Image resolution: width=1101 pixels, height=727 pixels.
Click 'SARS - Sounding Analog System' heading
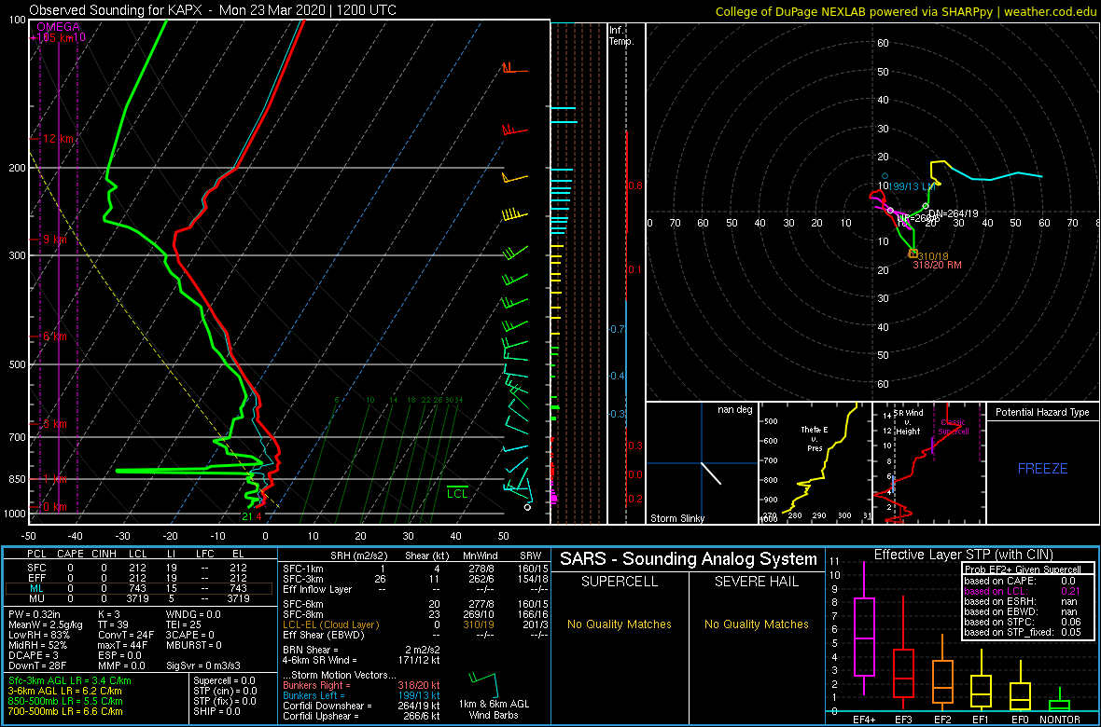tap(689, 559)
